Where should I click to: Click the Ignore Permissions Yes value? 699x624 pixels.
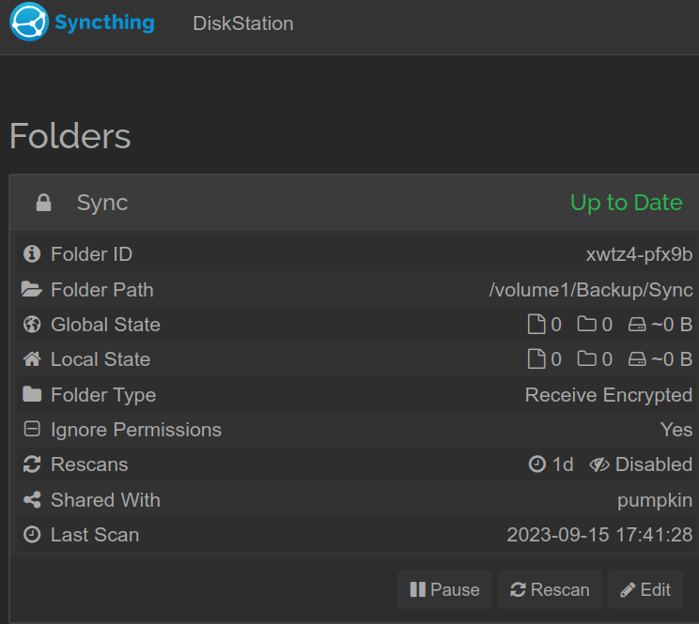[676, 430]
